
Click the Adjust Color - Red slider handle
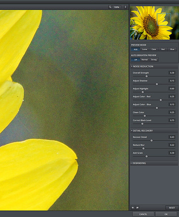coord(161,100)
